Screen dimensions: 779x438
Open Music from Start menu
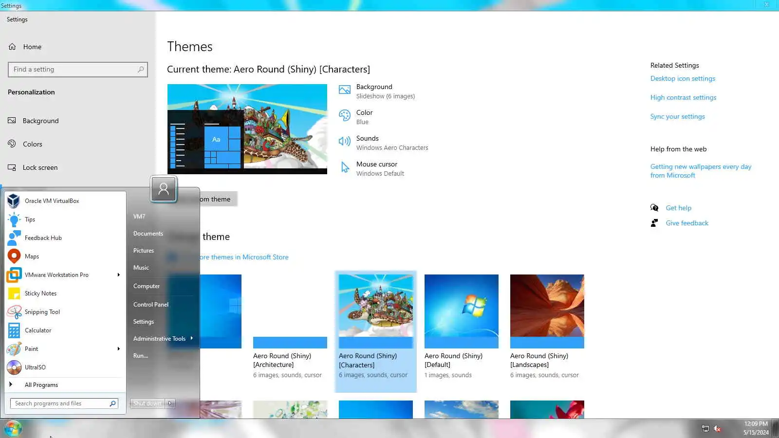141,268
